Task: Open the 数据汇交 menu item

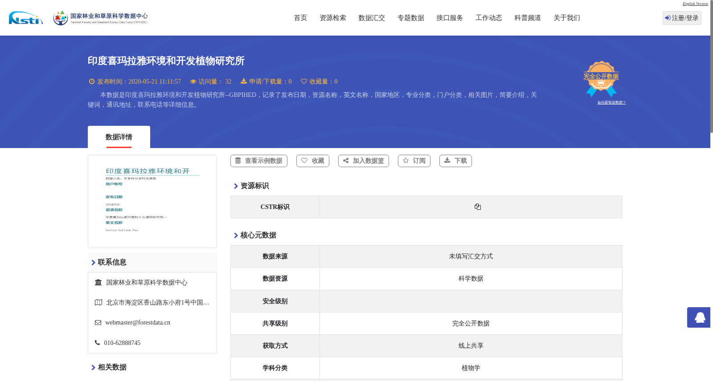Action: 372,18
